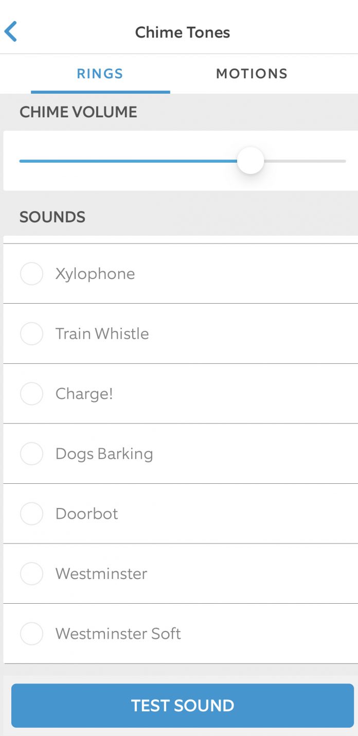Switch to the MOTIONS tab
The image size is (358, 736).
251,74
